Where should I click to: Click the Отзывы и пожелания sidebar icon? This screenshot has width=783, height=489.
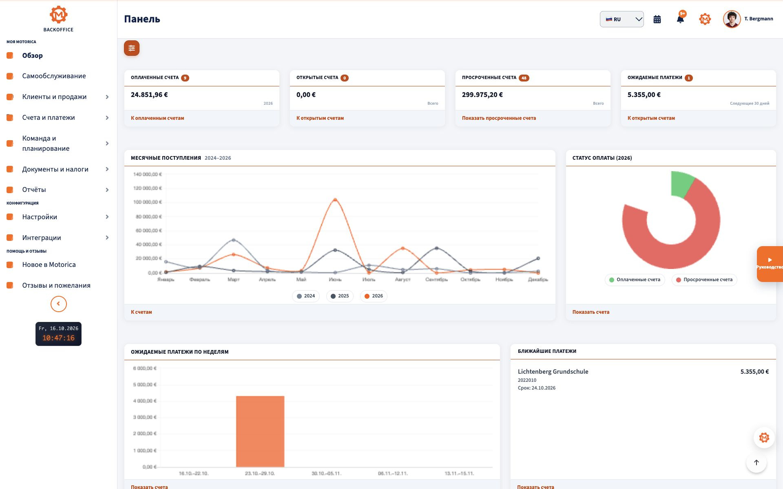(10, 285)
